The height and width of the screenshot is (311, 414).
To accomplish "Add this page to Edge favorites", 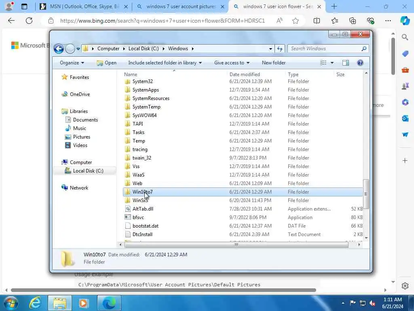I will [296, 21].
